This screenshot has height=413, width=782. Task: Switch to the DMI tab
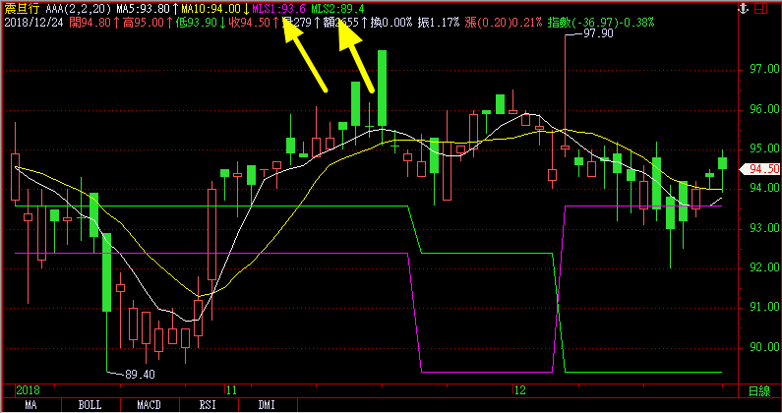click(267, 405)
